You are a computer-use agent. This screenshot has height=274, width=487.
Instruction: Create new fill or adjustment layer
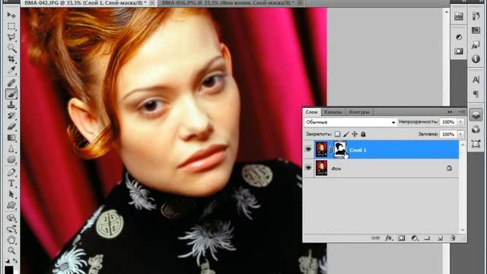414,238
